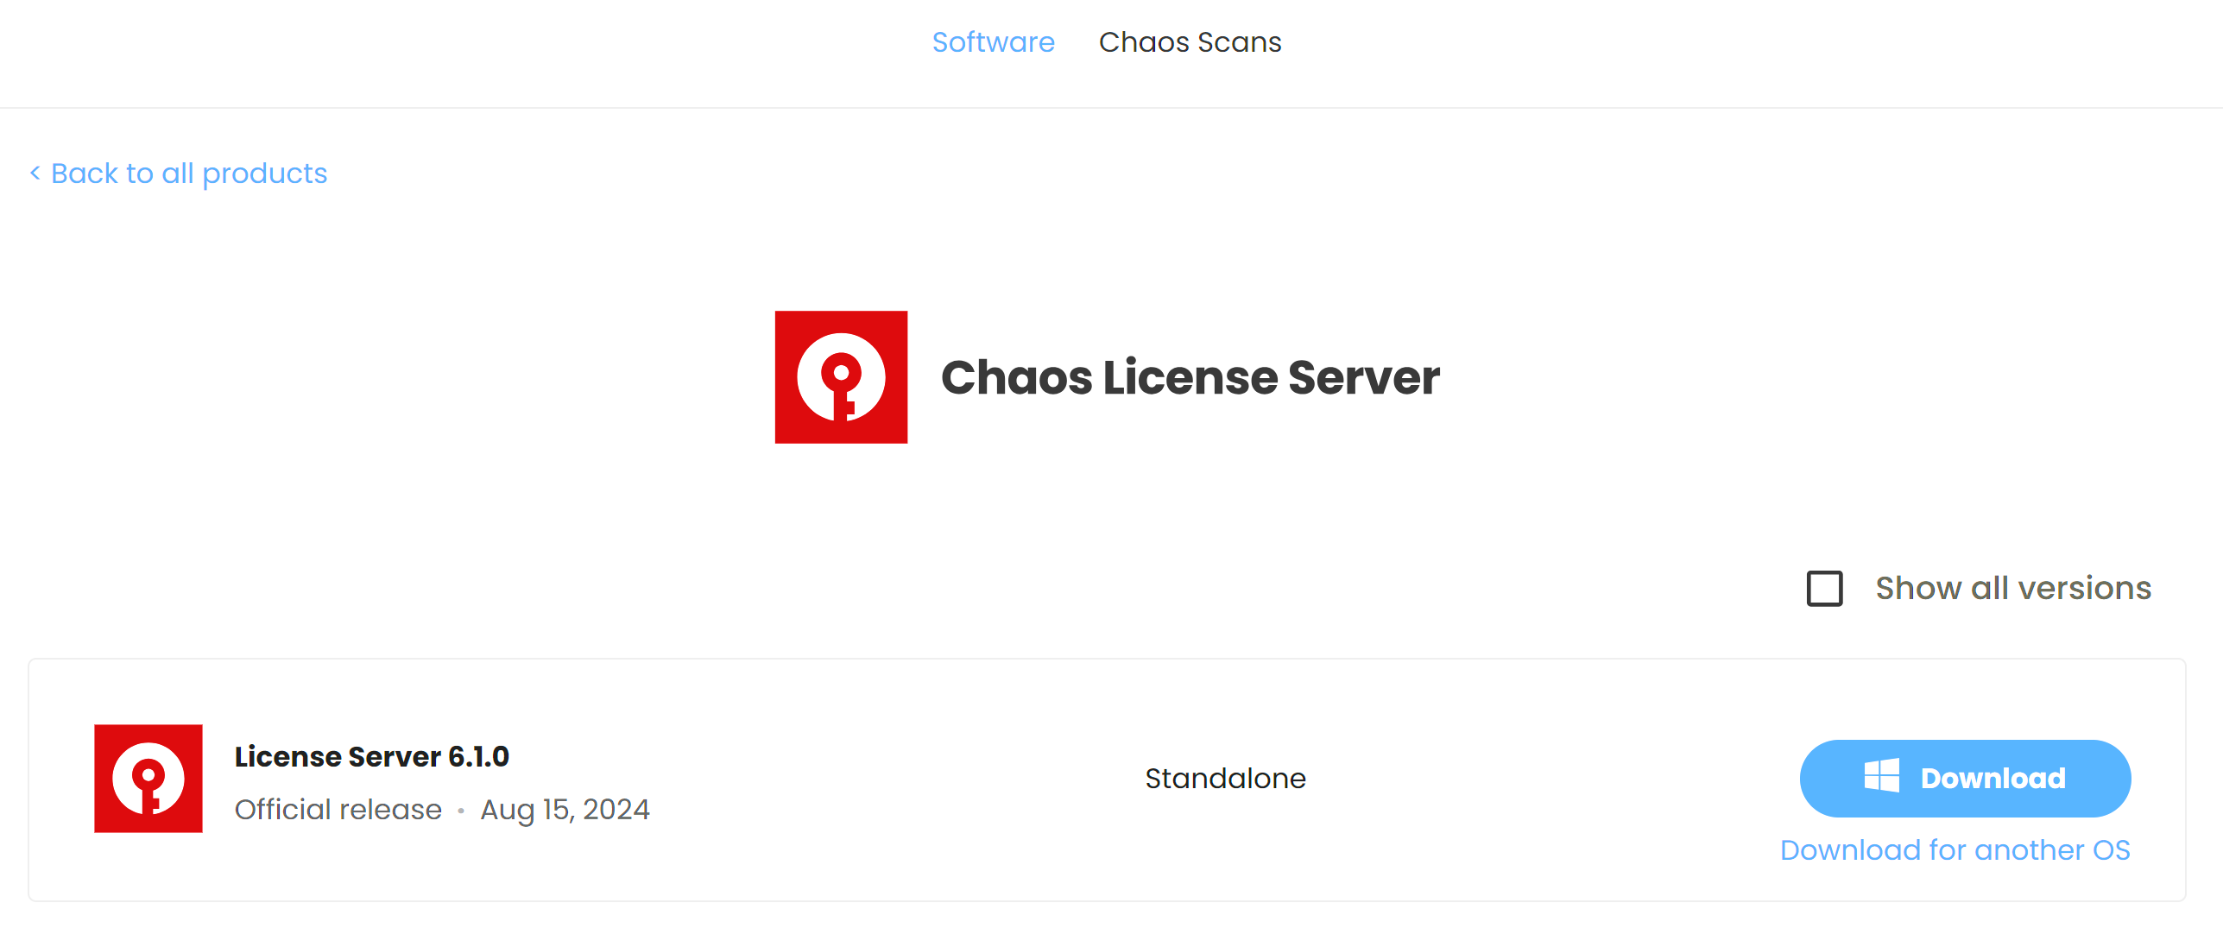Click the Aug 15, 2024 release date
The width and height of the screenshot is (2223, 928).
(565, 810)
